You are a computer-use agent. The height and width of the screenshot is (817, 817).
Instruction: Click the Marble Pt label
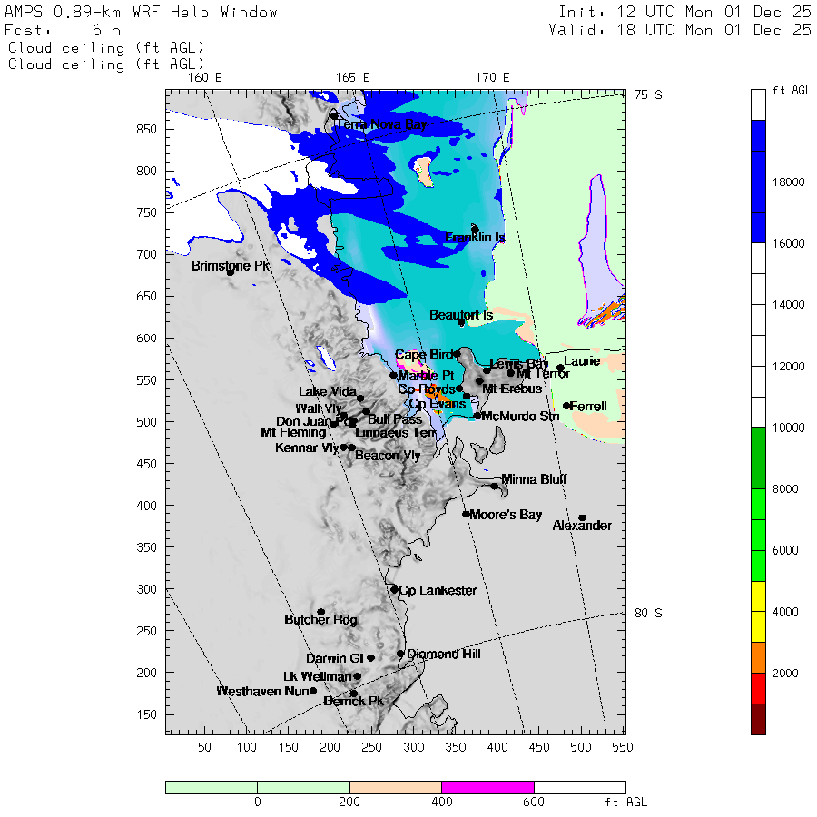pos(427,376)
